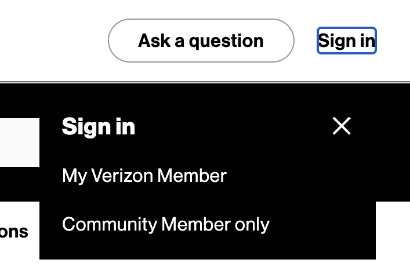Click the Sign in heading in black panel
This screenshot has width=410, height=274.
(x=99, y=126)
